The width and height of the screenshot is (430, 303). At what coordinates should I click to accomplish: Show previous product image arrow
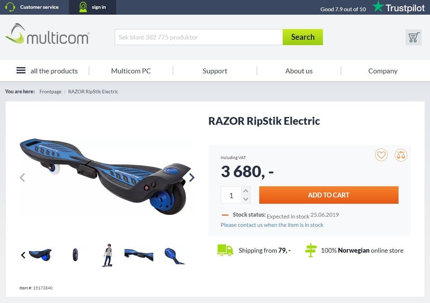22,178
